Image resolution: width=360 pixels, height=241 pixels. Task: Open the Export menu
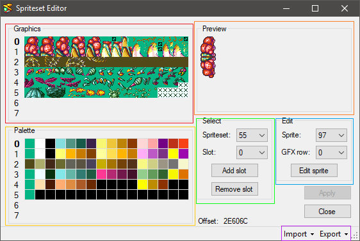click(x=334, y=234)
